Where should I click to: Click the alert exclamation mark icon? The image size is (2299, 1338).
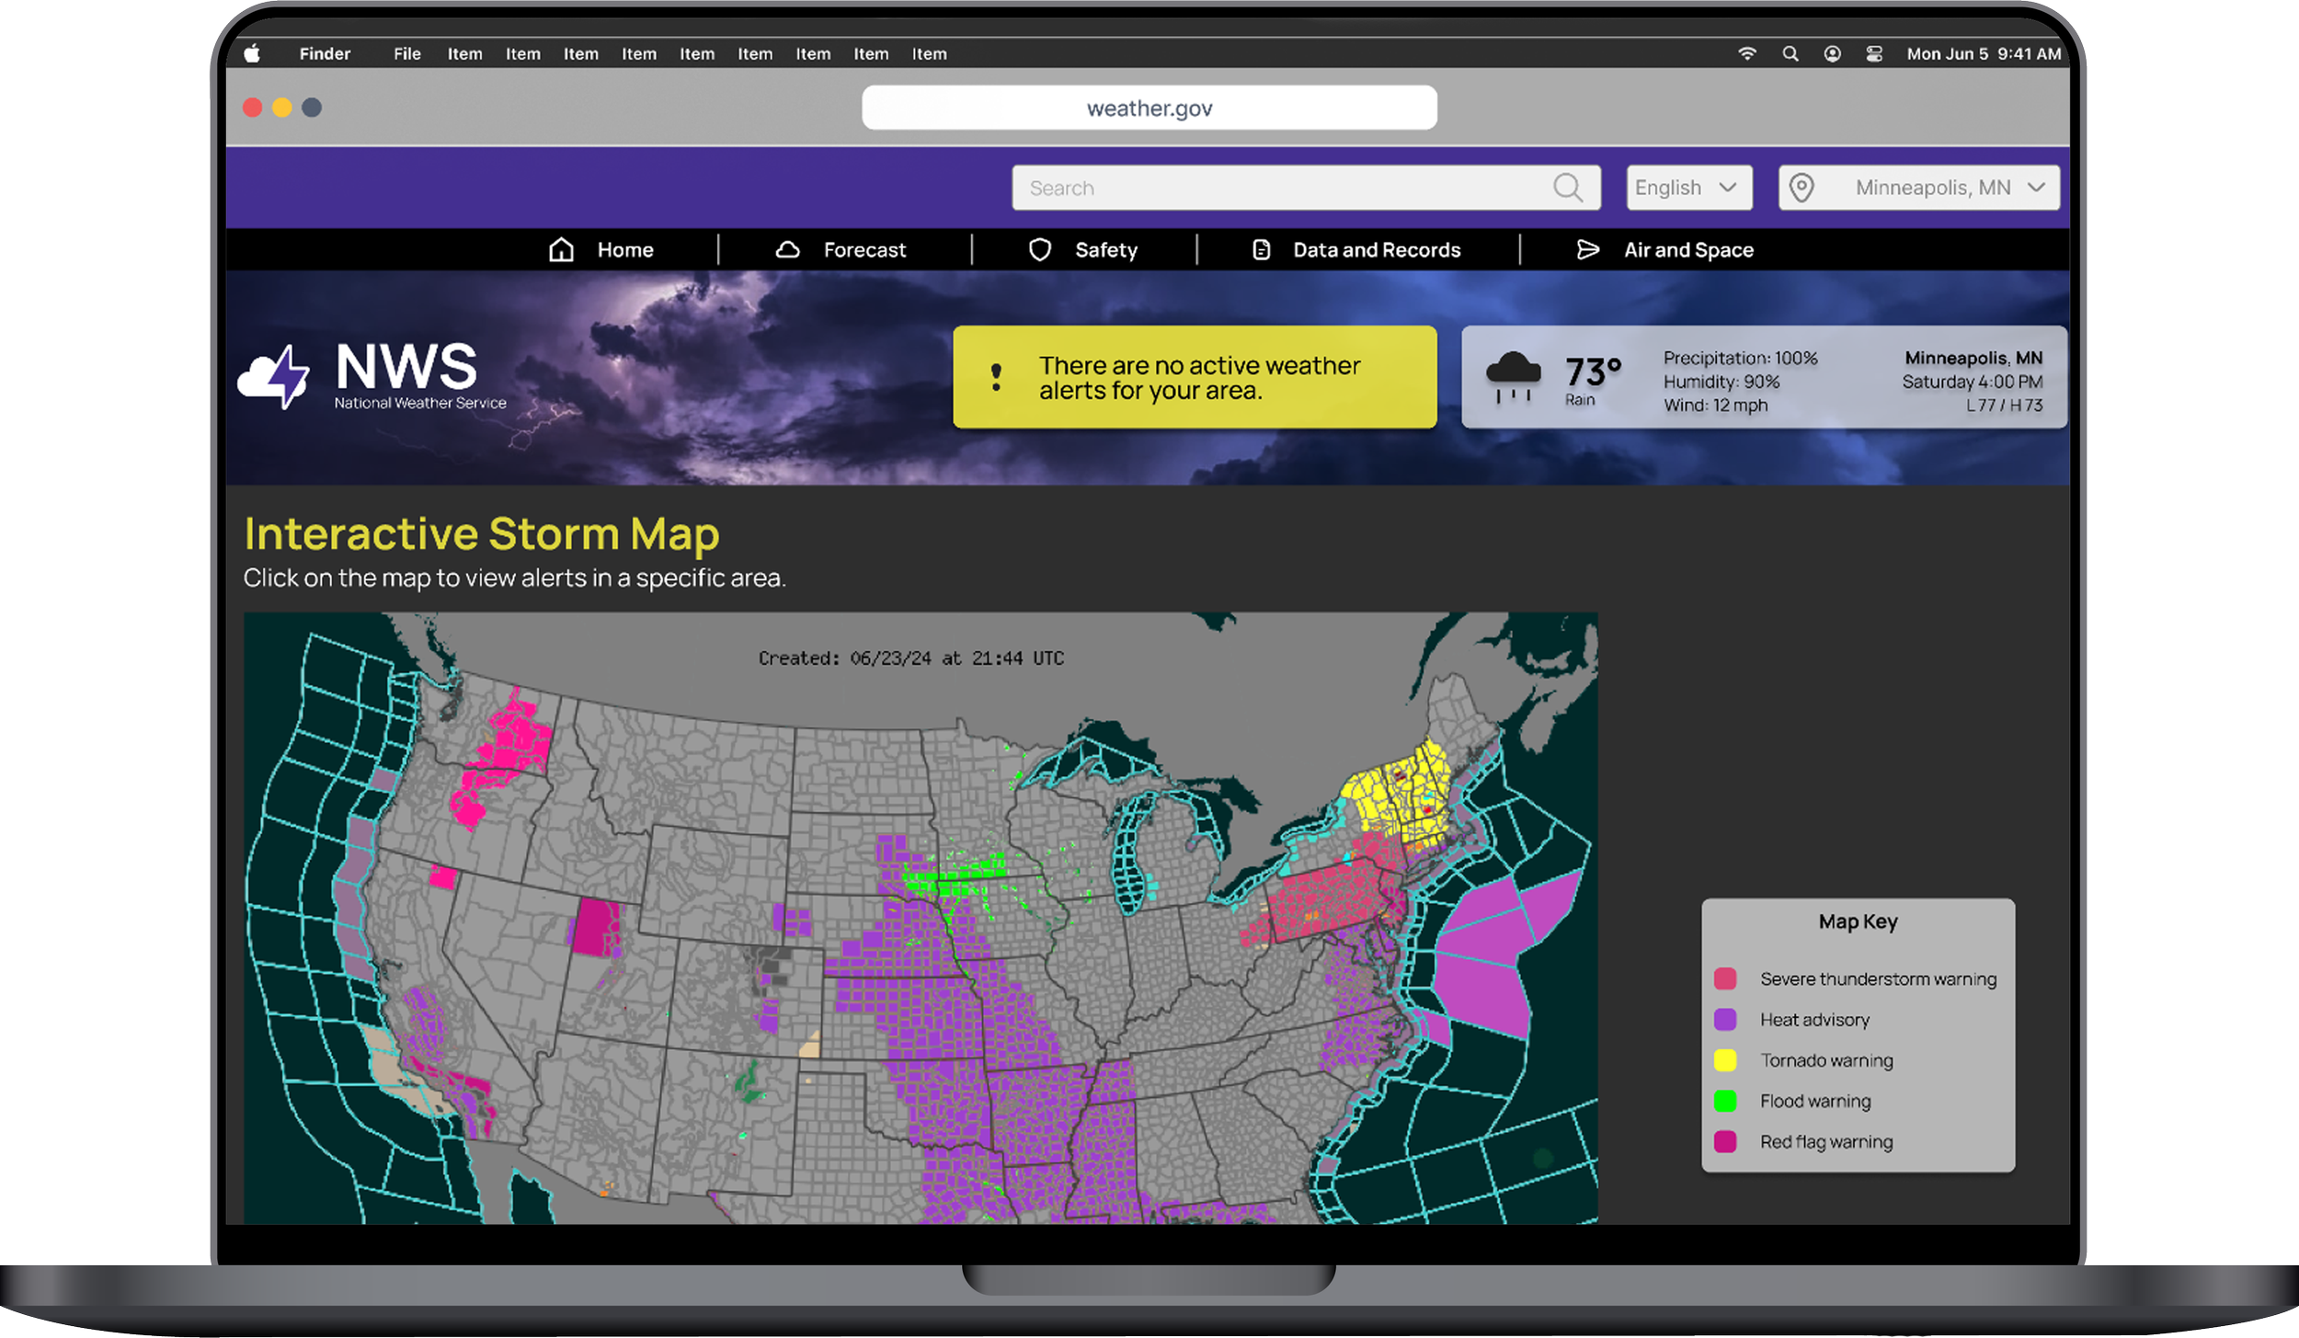996,377
